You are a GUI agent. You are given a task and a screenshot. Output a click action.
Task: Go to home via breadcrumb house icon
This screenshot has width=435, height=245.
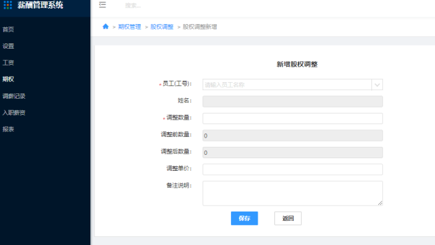coord(106,27)
